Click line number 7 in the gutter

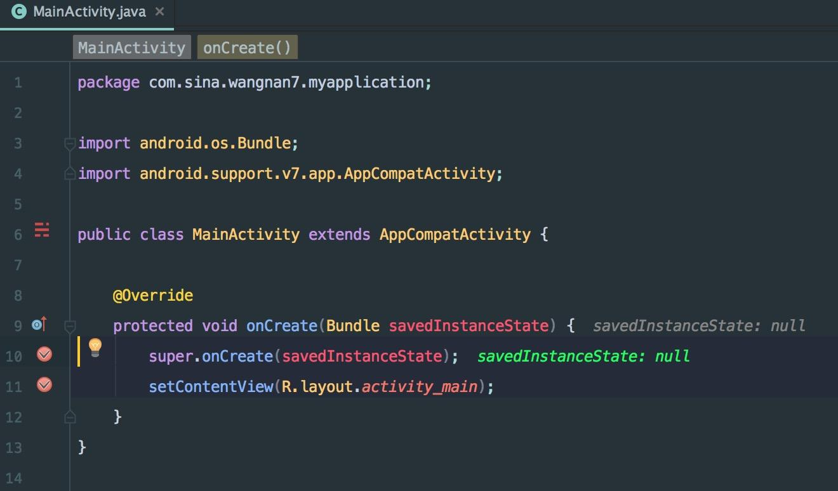(x=17, y=265)
